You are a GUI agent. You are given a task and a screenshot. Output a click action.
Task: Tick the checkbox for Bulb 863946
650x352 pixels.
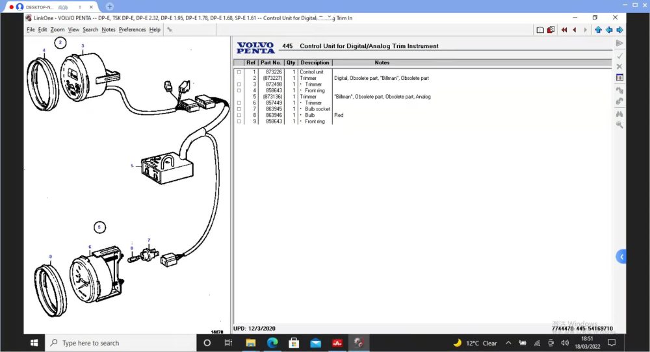[x=239, y=115]
